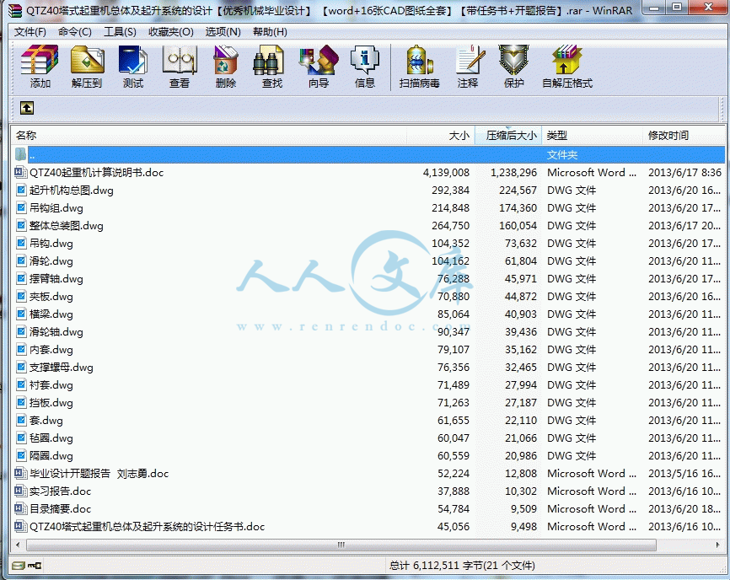Select file 横梁.dwg

[x=51, y=314]
